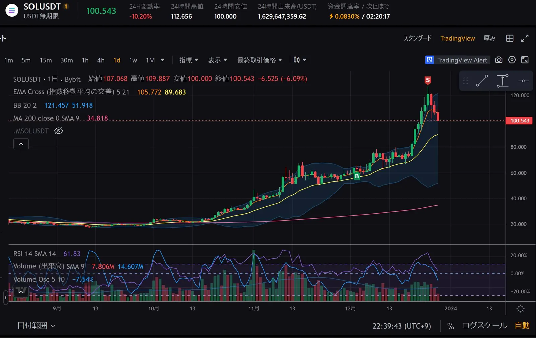Open the 日付範囲 date range menu

click(x=36, y=325)
